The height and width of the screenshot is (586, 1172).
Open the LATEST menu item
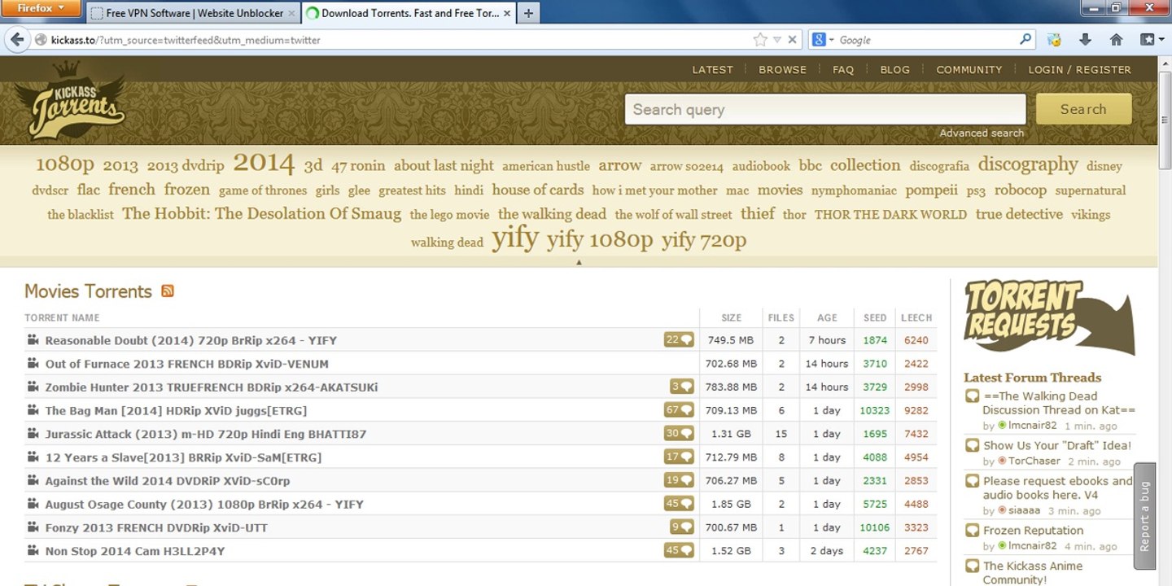click(x=712, y=70)
